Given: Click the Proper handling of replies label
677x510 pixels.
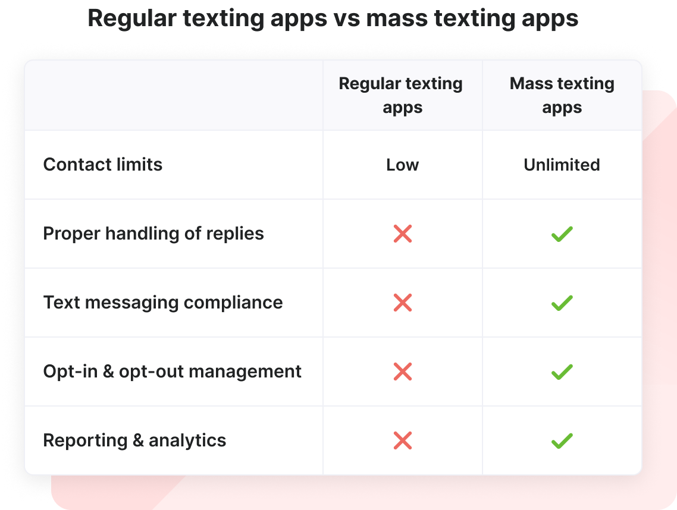Looking at the screenshot, I should point(153,234).
